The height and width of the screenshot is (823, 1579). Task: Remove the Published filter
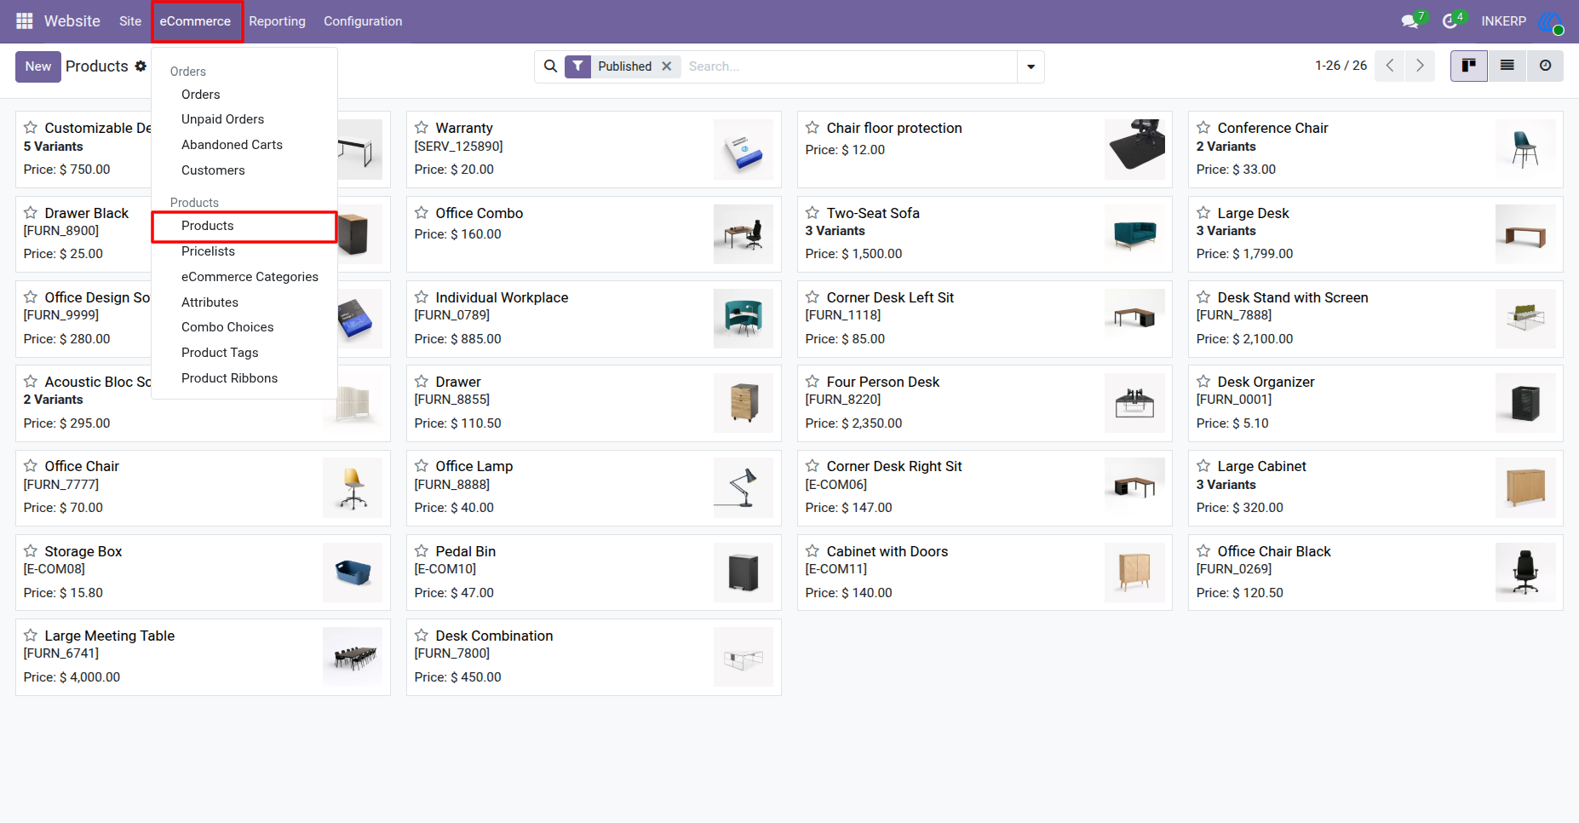[x=667, y=66]
